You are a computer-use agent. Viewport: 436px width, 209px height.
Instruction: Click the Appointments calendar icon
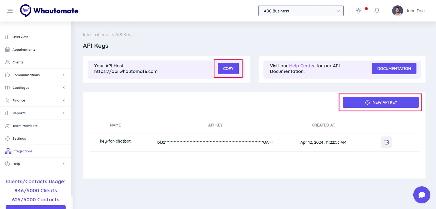click(7, 50)
